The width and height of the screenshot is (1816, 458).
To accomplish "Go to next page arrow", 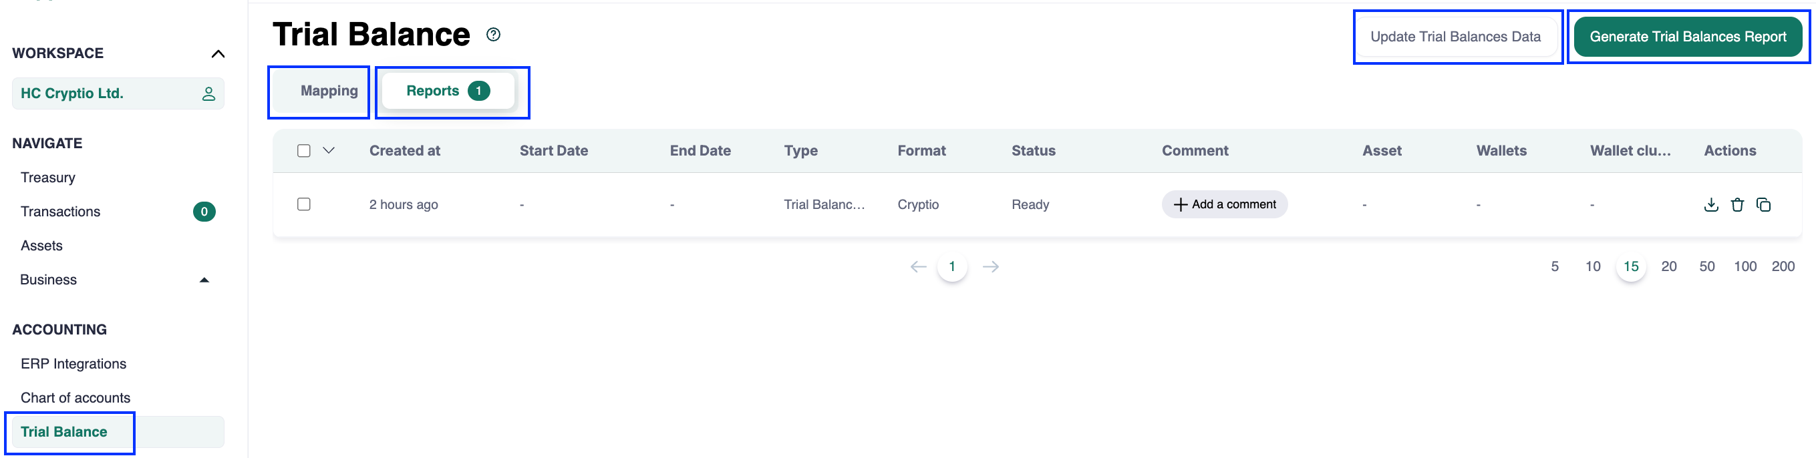I will [x=990, y=266].
